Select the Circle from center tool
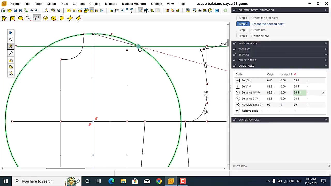Image resolution: width=331 pixels, height=186 pixels. [54, 18]
